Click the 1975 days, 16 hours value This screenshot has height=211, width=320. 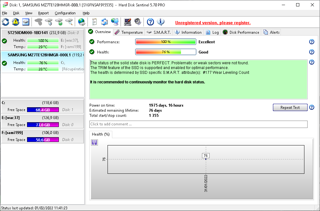pyautogui.click(x=166, y=105)
